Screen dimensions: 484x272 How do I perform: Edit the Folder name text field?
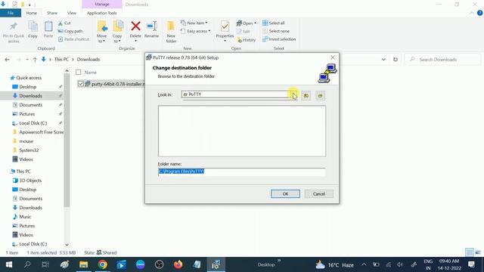tap(241, 172)
